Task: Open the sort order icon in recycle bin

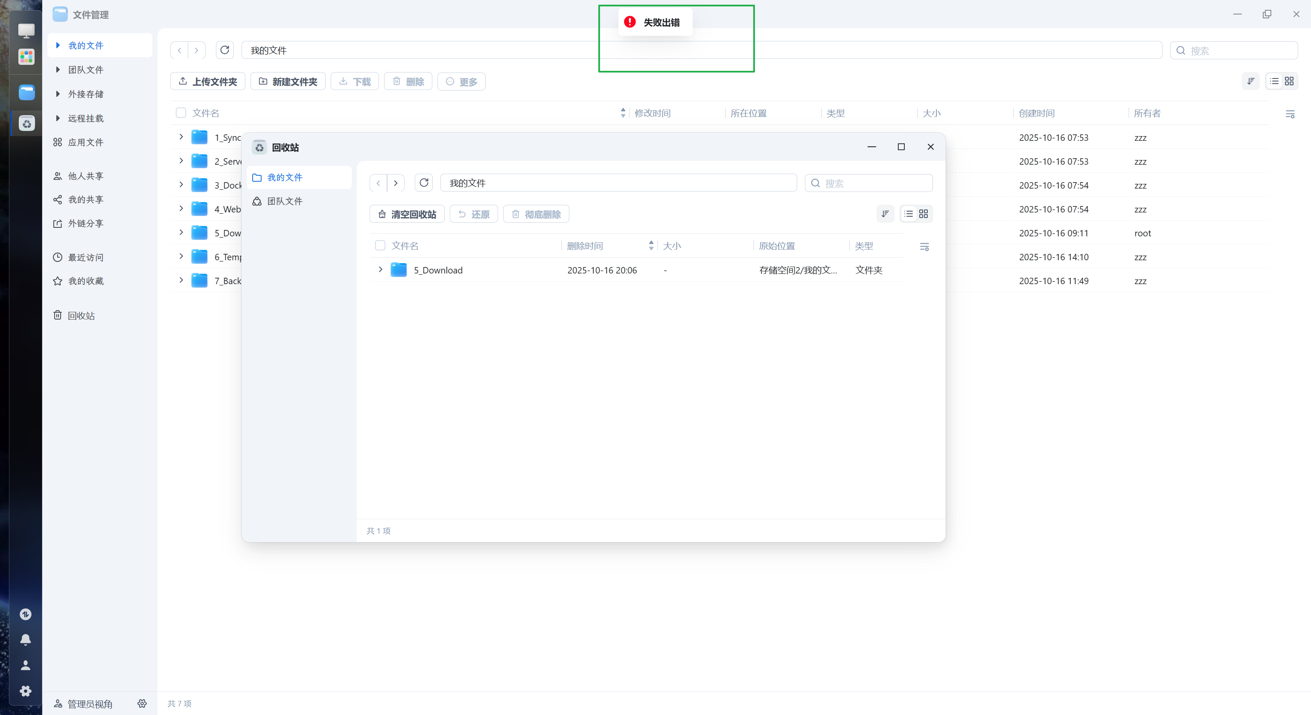Action: pyautogui.click(x=885, y=214)
